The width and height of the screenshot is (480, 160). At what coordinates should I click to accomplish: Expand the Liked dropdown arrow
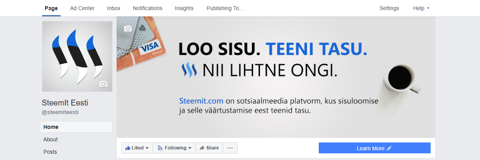coord(147,148)
